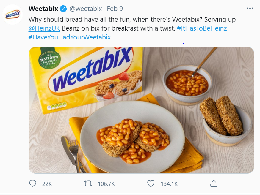Like the tweet via the heart icon
Screen dimensions: 260x195
(x=151, y=184)
